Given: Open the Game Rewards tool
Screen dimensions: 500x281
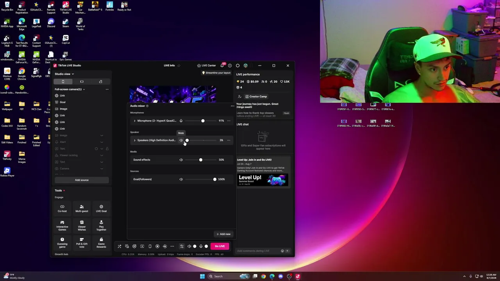Looking at the screenshot, I should tap(101, 243).
